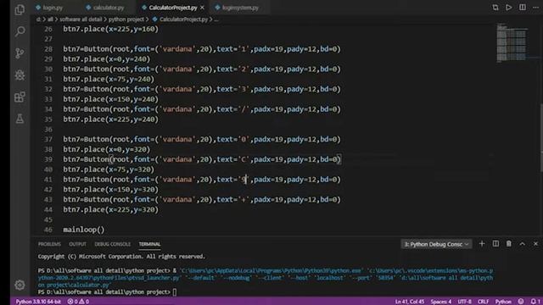Click feedback smiley in status bar

(521, 302)
